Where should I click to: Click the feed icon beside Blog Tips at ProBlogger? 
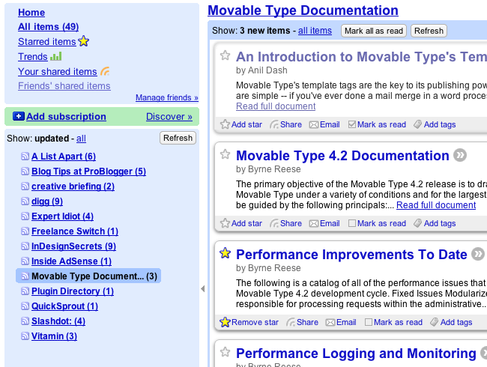[x=25, y=171]
